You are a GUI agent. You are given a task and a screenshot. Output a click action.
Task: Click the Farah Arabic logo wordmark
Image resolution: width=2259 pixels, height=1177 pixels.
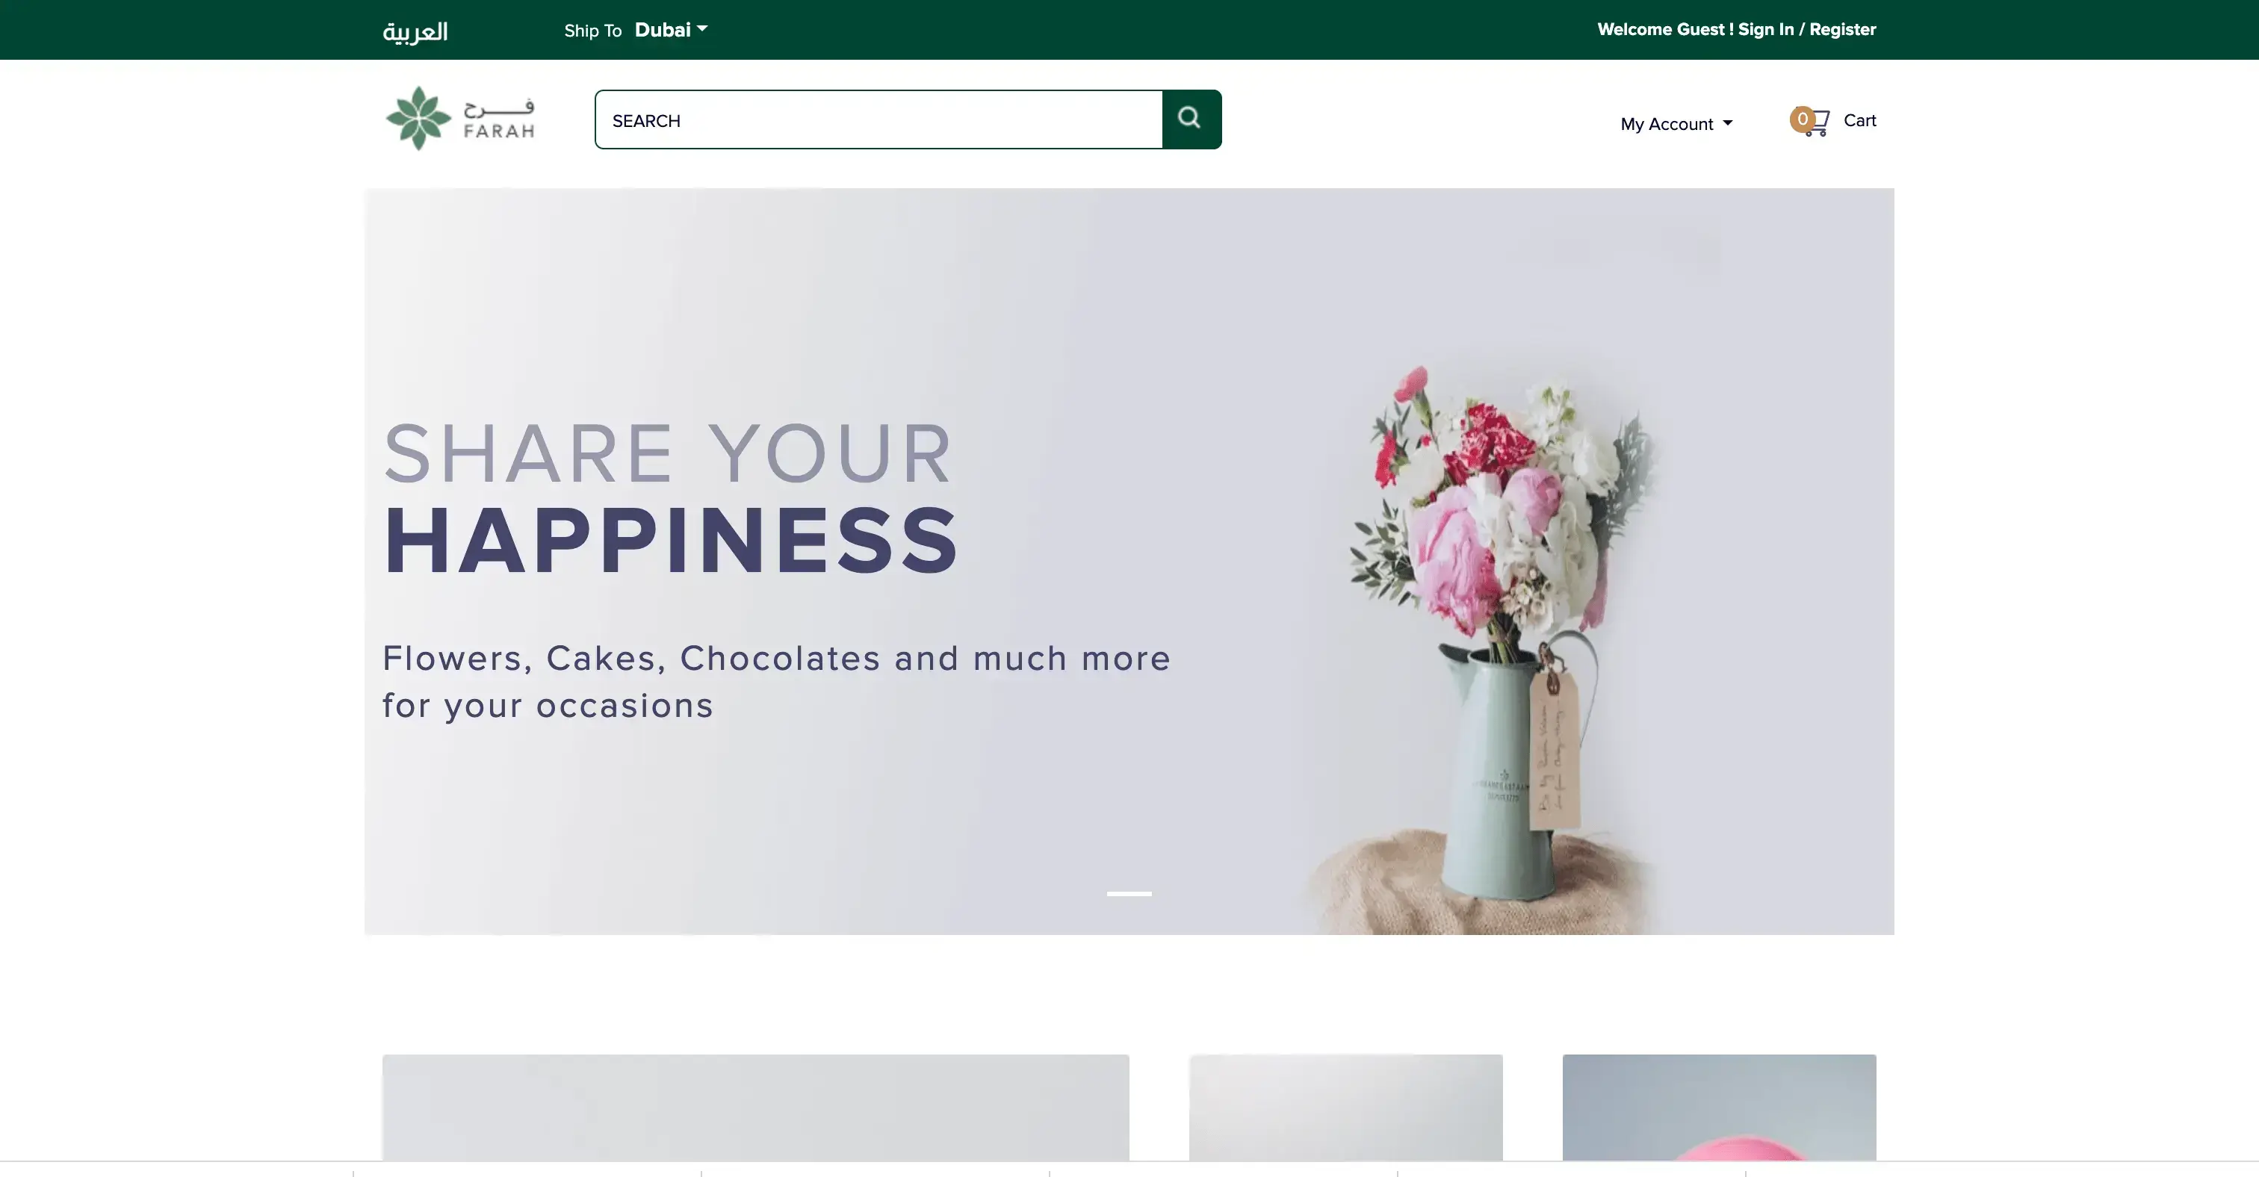[x=499, y=119]
